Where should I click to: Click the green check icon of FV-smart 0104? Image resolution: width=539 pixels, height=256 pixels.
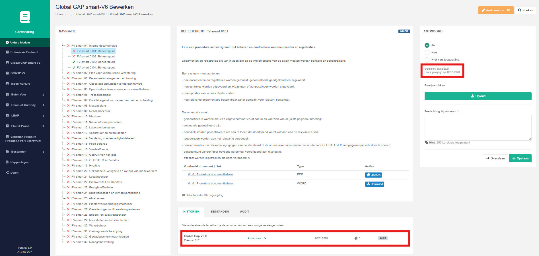pos(74,68)
